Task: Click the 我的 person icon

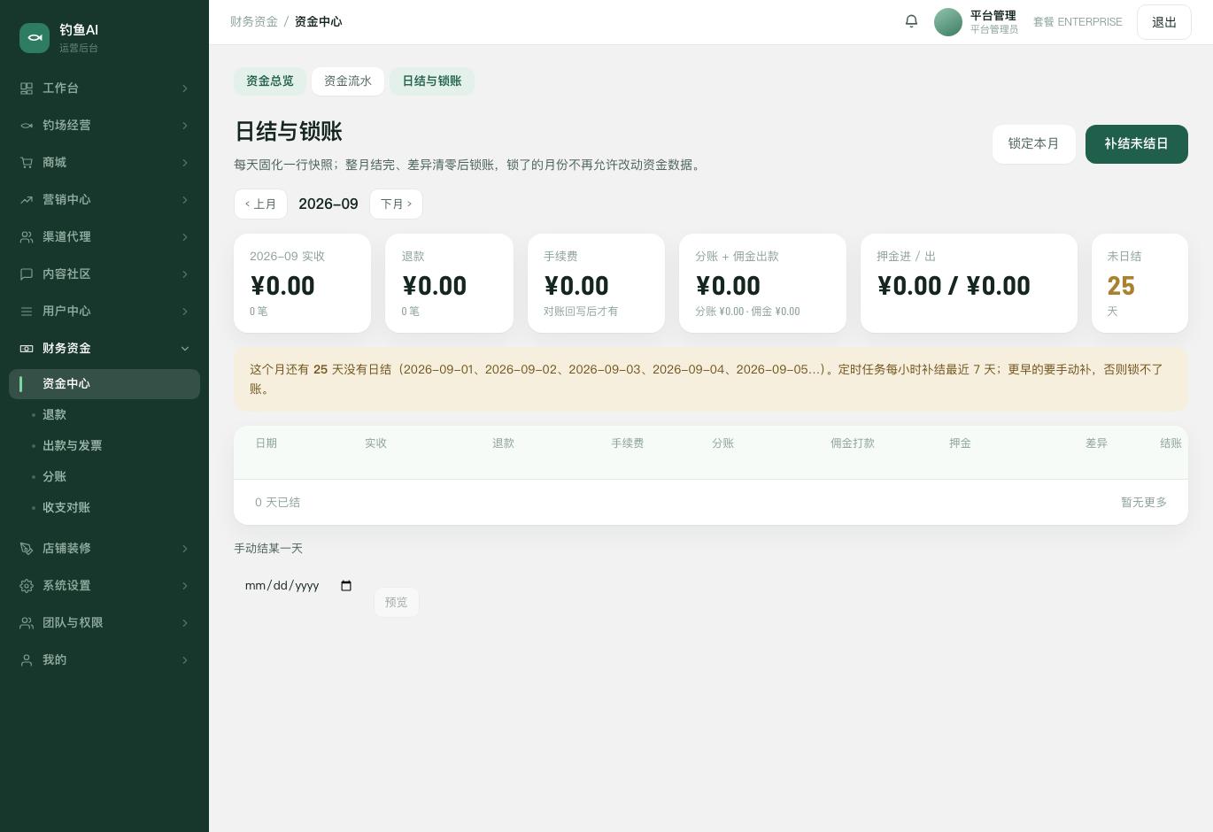Action: pos(27,660)
